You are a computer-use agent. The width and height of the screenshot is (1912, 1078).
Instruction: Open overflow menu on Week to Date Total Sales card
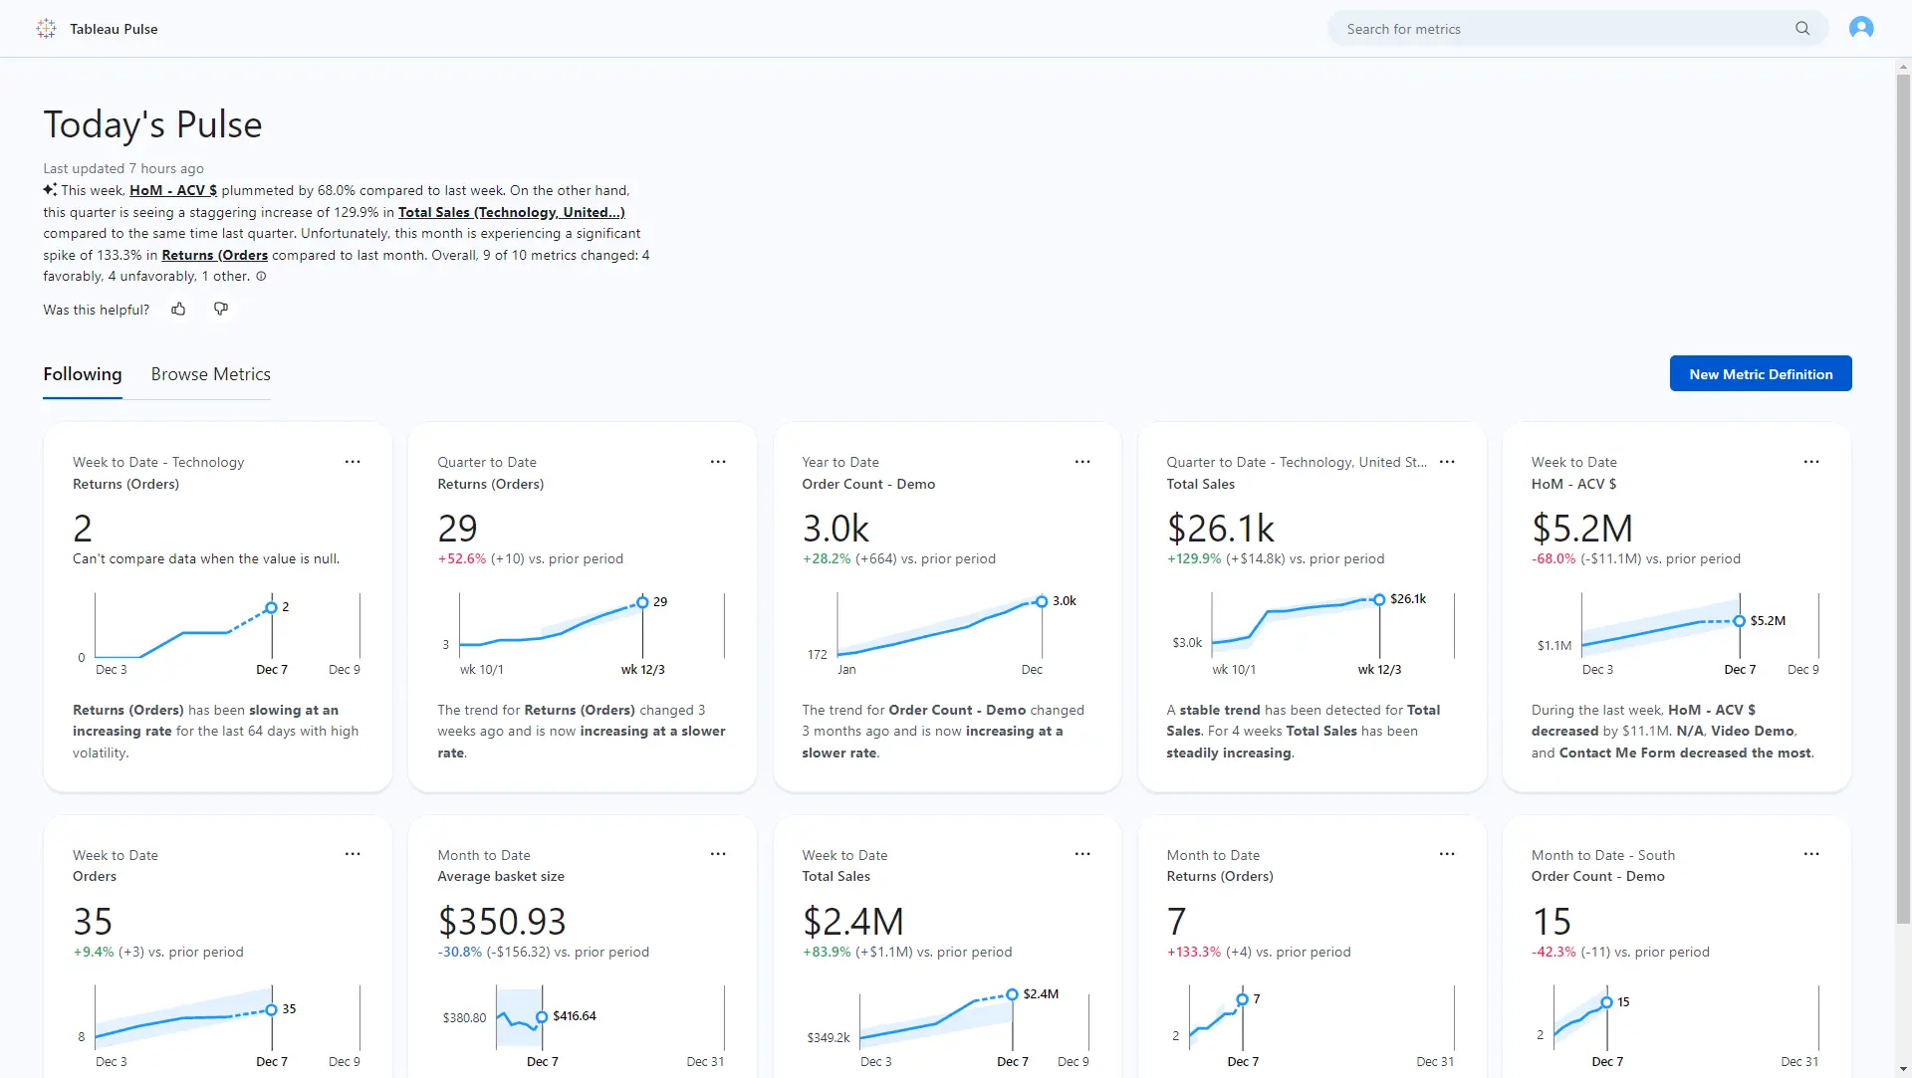(1082, 854)
